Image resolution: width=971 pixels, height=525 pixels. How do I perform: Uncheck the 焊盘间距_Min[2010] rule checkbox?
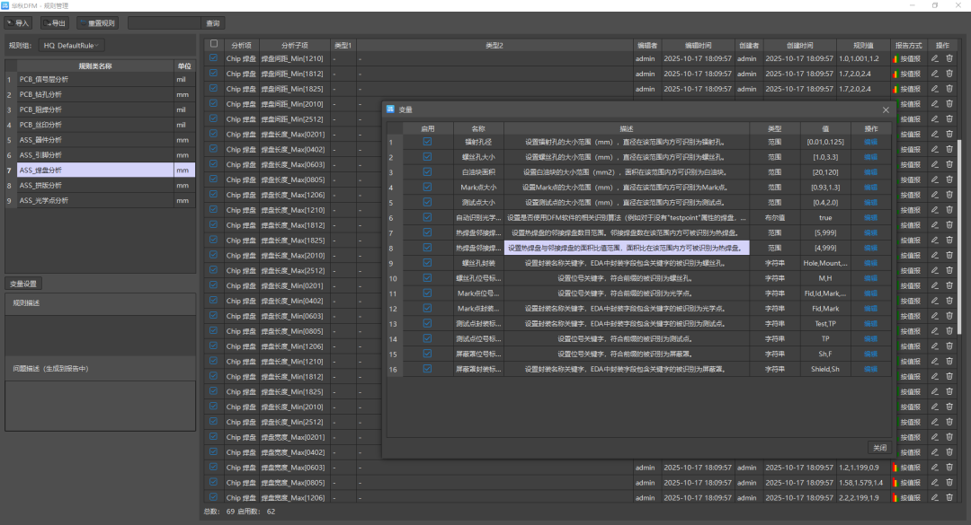(214, 104)
